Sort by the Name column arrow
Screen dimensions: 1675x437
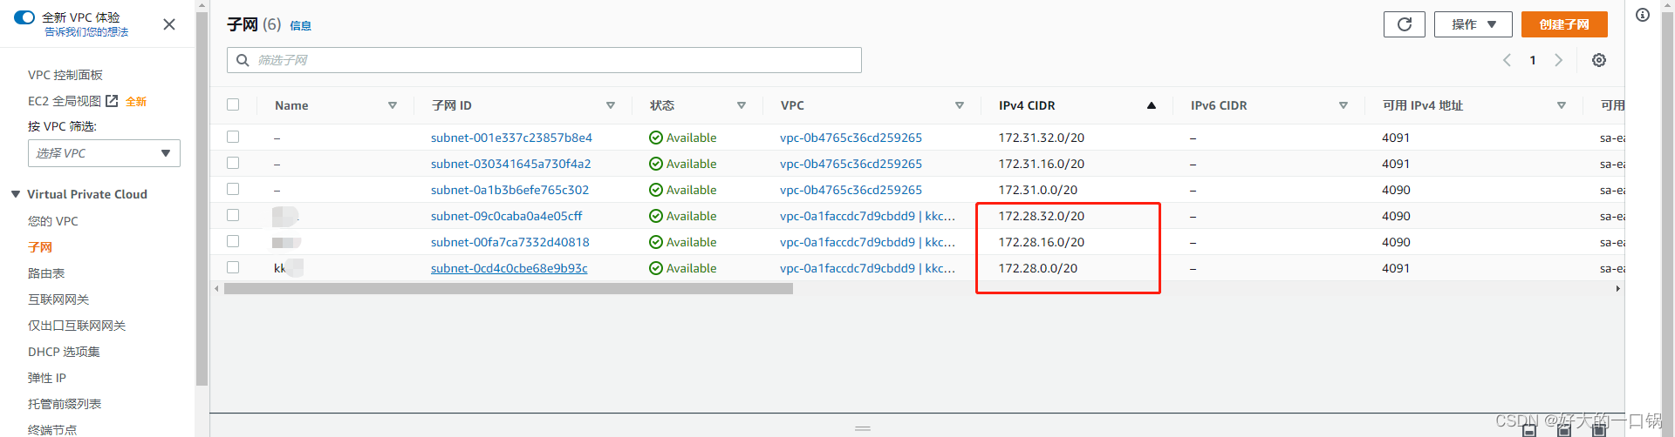(x=393, y=105)
